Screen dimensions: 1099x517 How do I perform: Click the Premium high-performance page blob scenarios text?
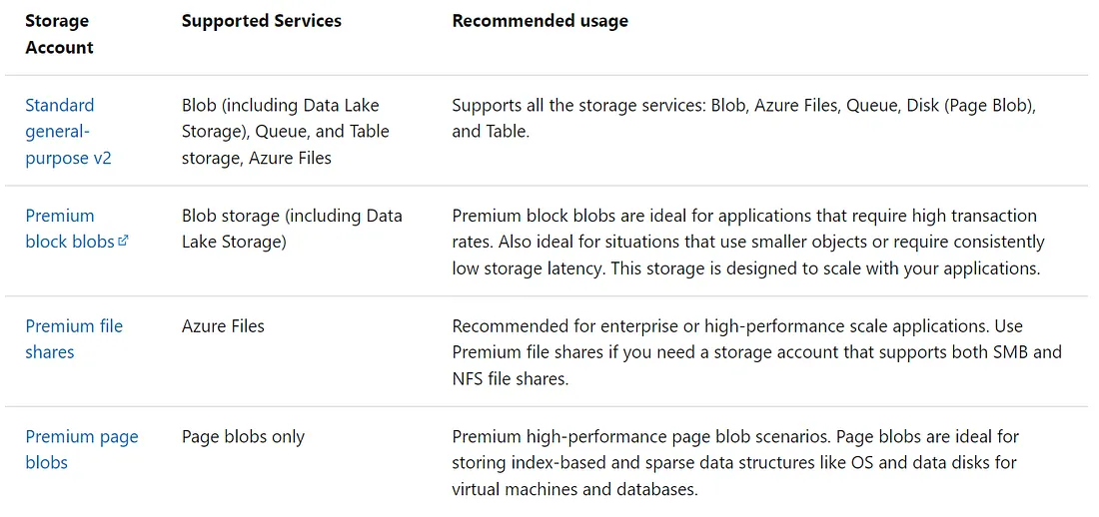[639, 437]
